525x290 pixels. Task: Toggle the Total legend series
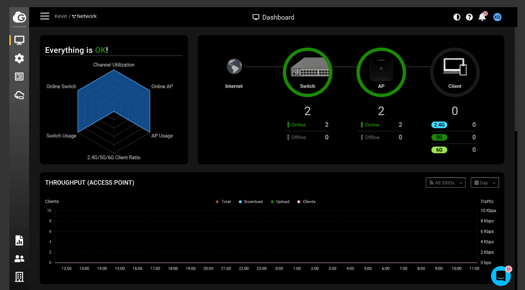click(x=223, y=202)
